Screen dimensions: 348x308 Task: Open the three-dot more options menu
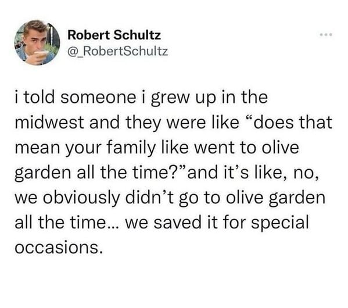coord(327,35)
